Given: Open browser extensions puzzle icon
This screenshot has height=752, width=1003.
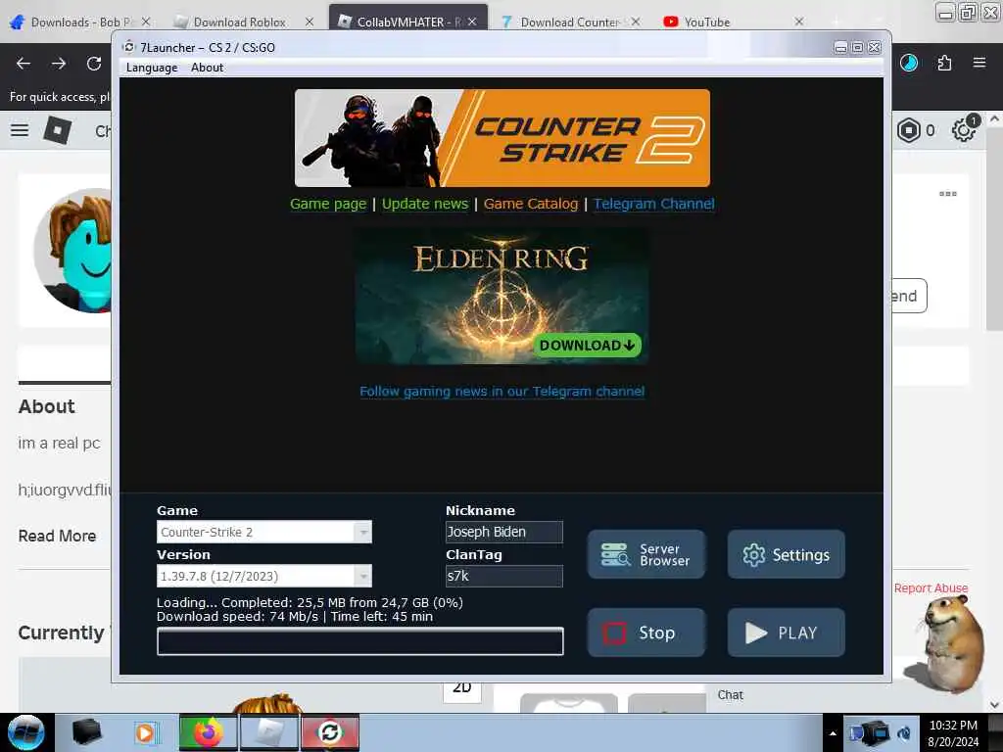Looking at the screenshot, I should tap(944, 63).
